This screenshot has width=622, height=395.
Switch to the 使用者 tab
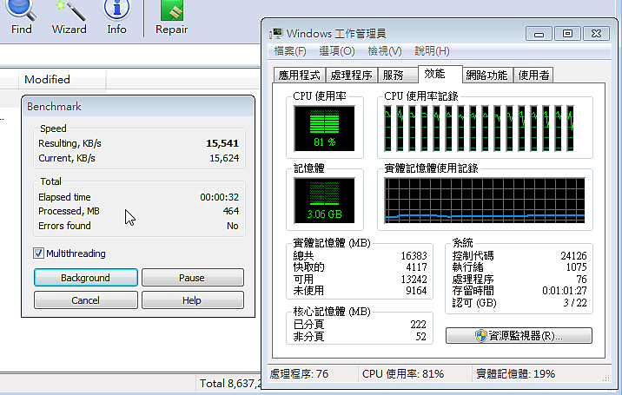pyautogui.click(x=533, y=75)
